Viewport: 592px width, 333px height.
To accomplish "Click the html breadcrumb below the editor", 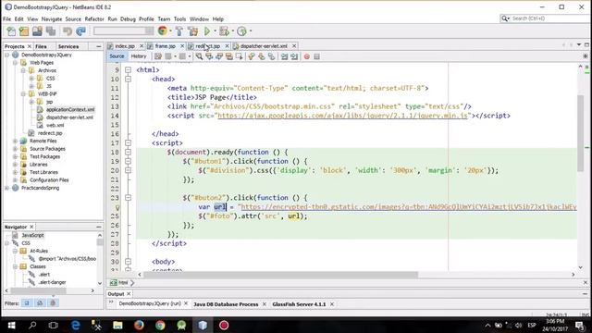I will point(123,282).
